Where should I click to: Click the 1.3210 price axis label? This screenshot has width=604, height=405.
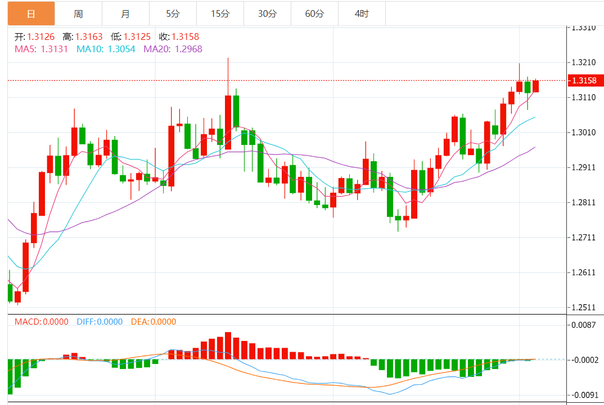[x=584, y=62]
